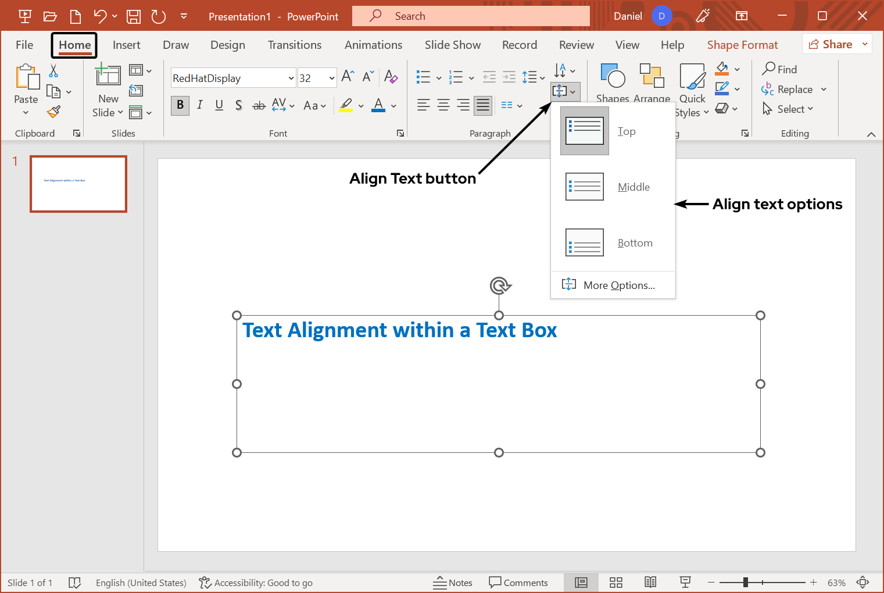Toggle Underline formatting
Viewport: 884px width, 593px height.
click(x=219, y=105)
